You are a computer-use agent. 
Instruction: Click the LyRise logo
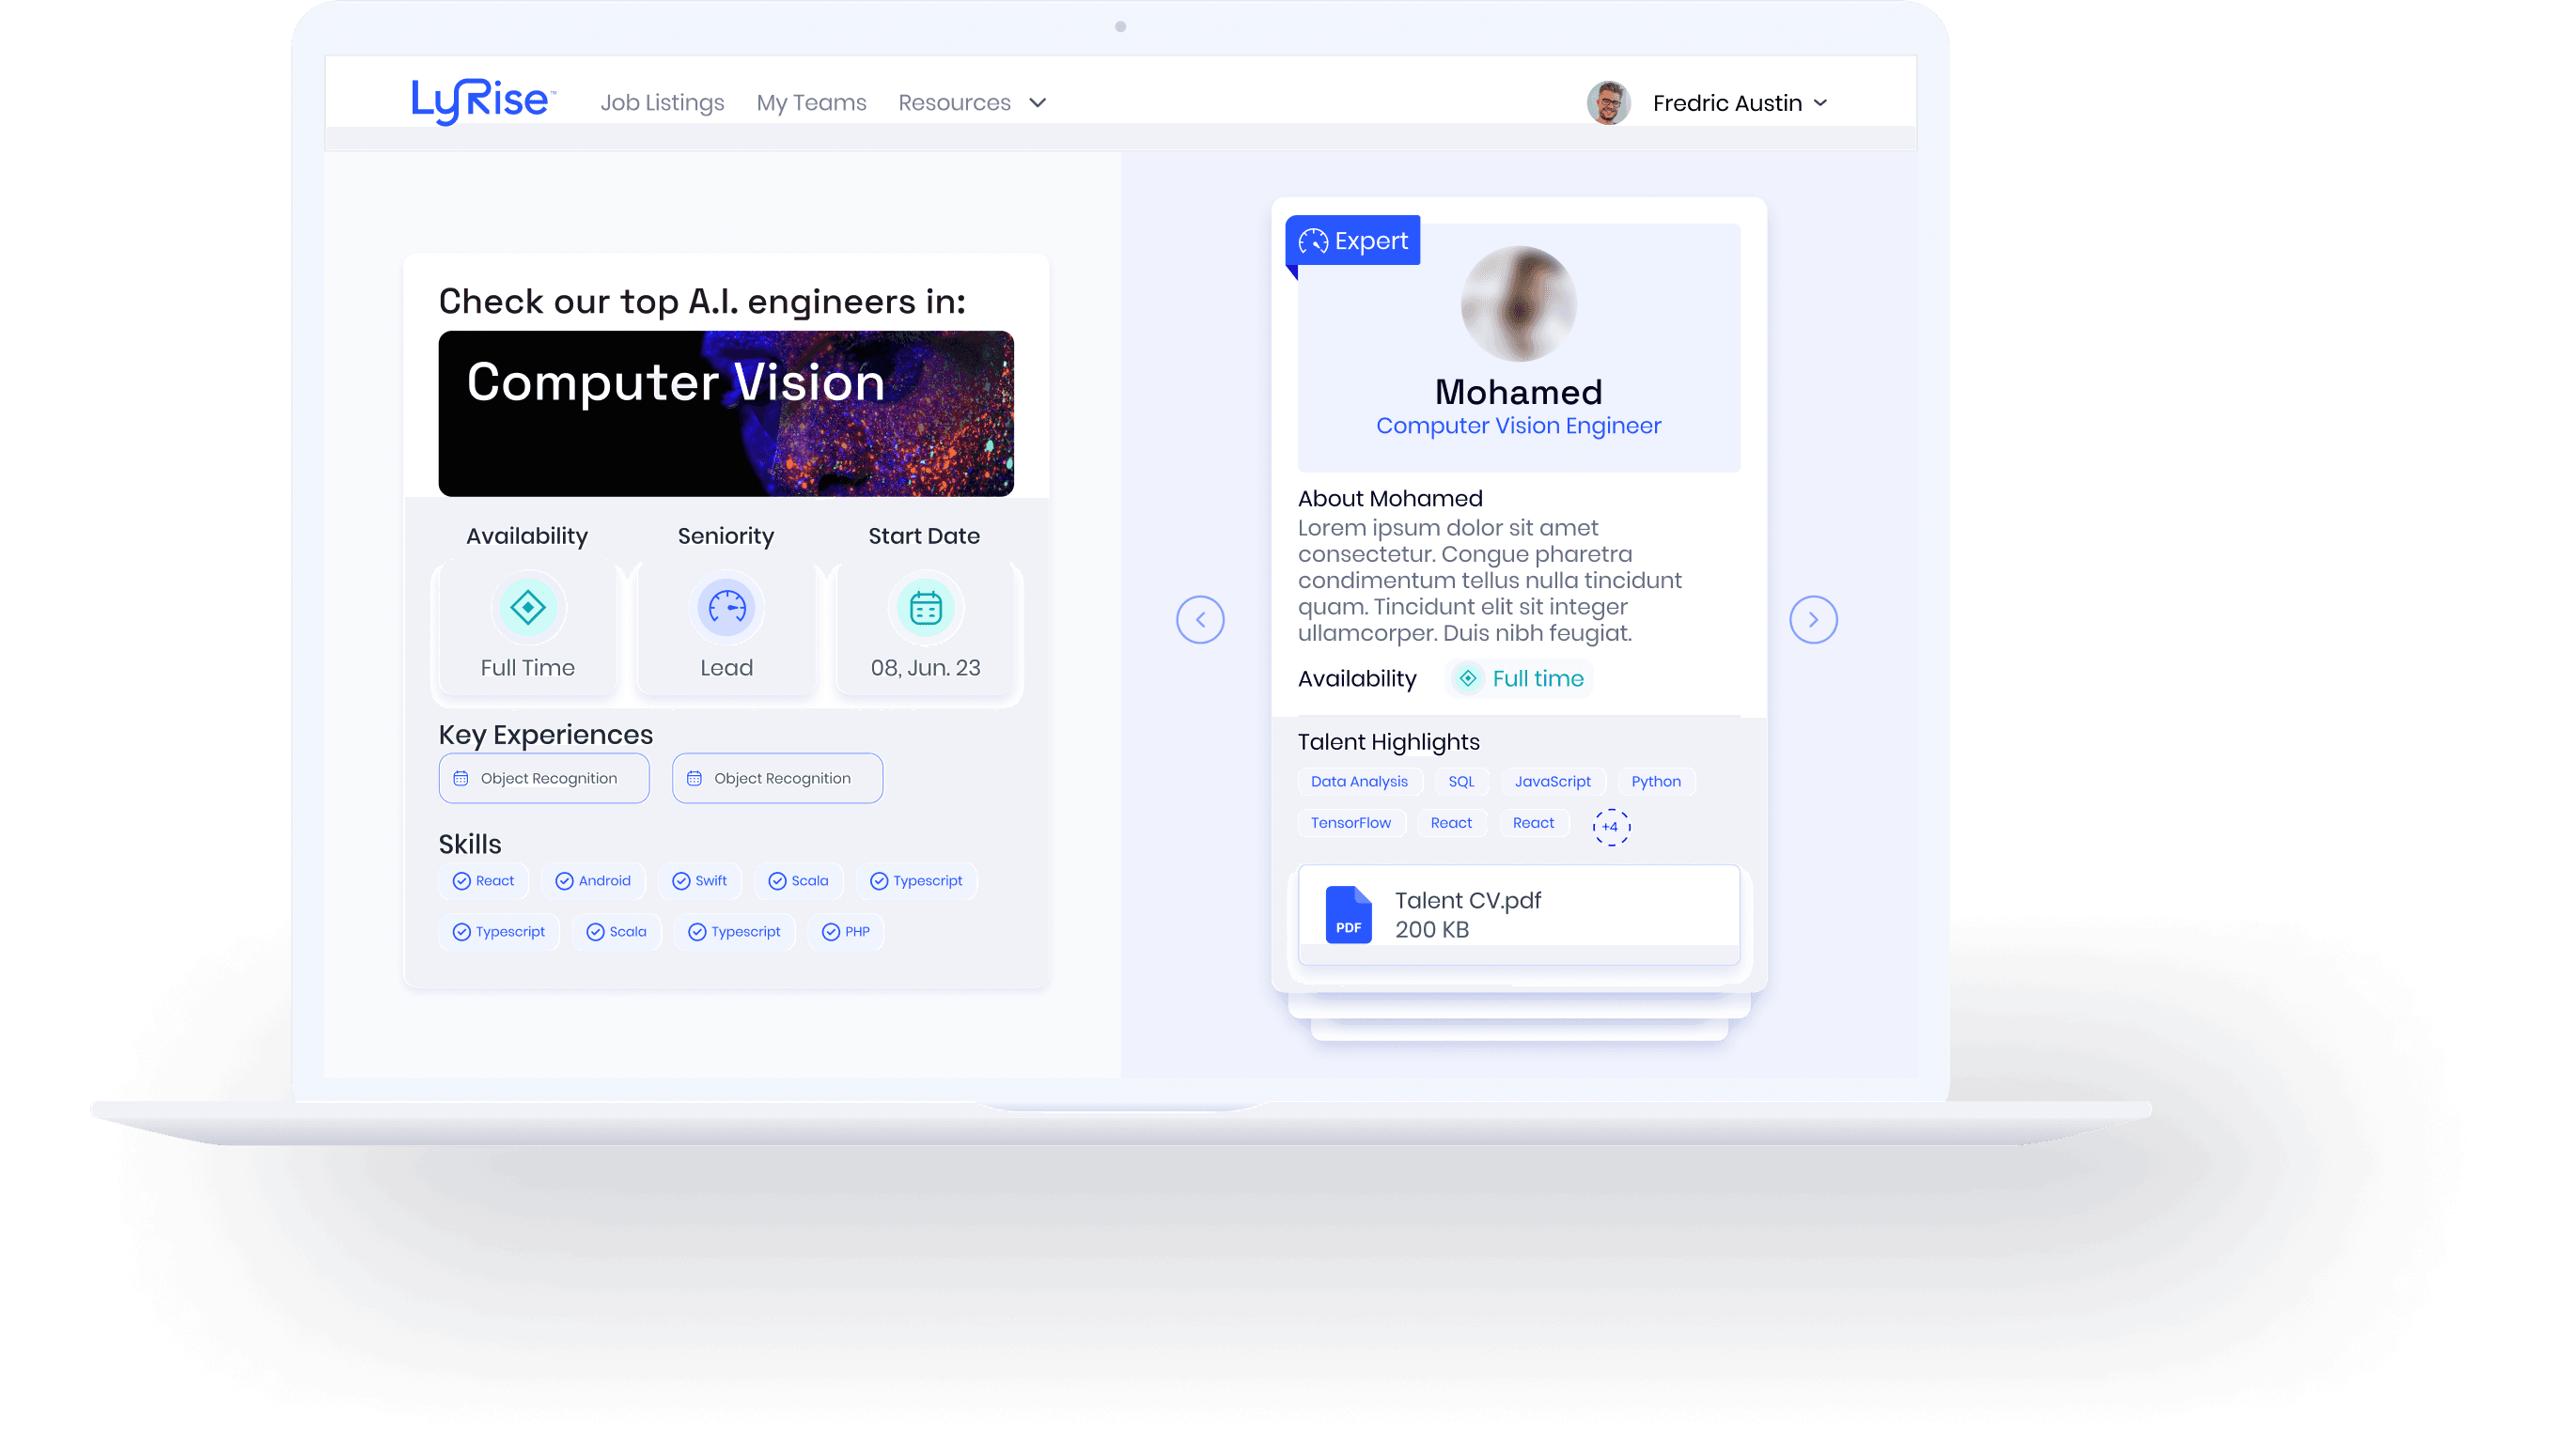(x=482, y=101)
